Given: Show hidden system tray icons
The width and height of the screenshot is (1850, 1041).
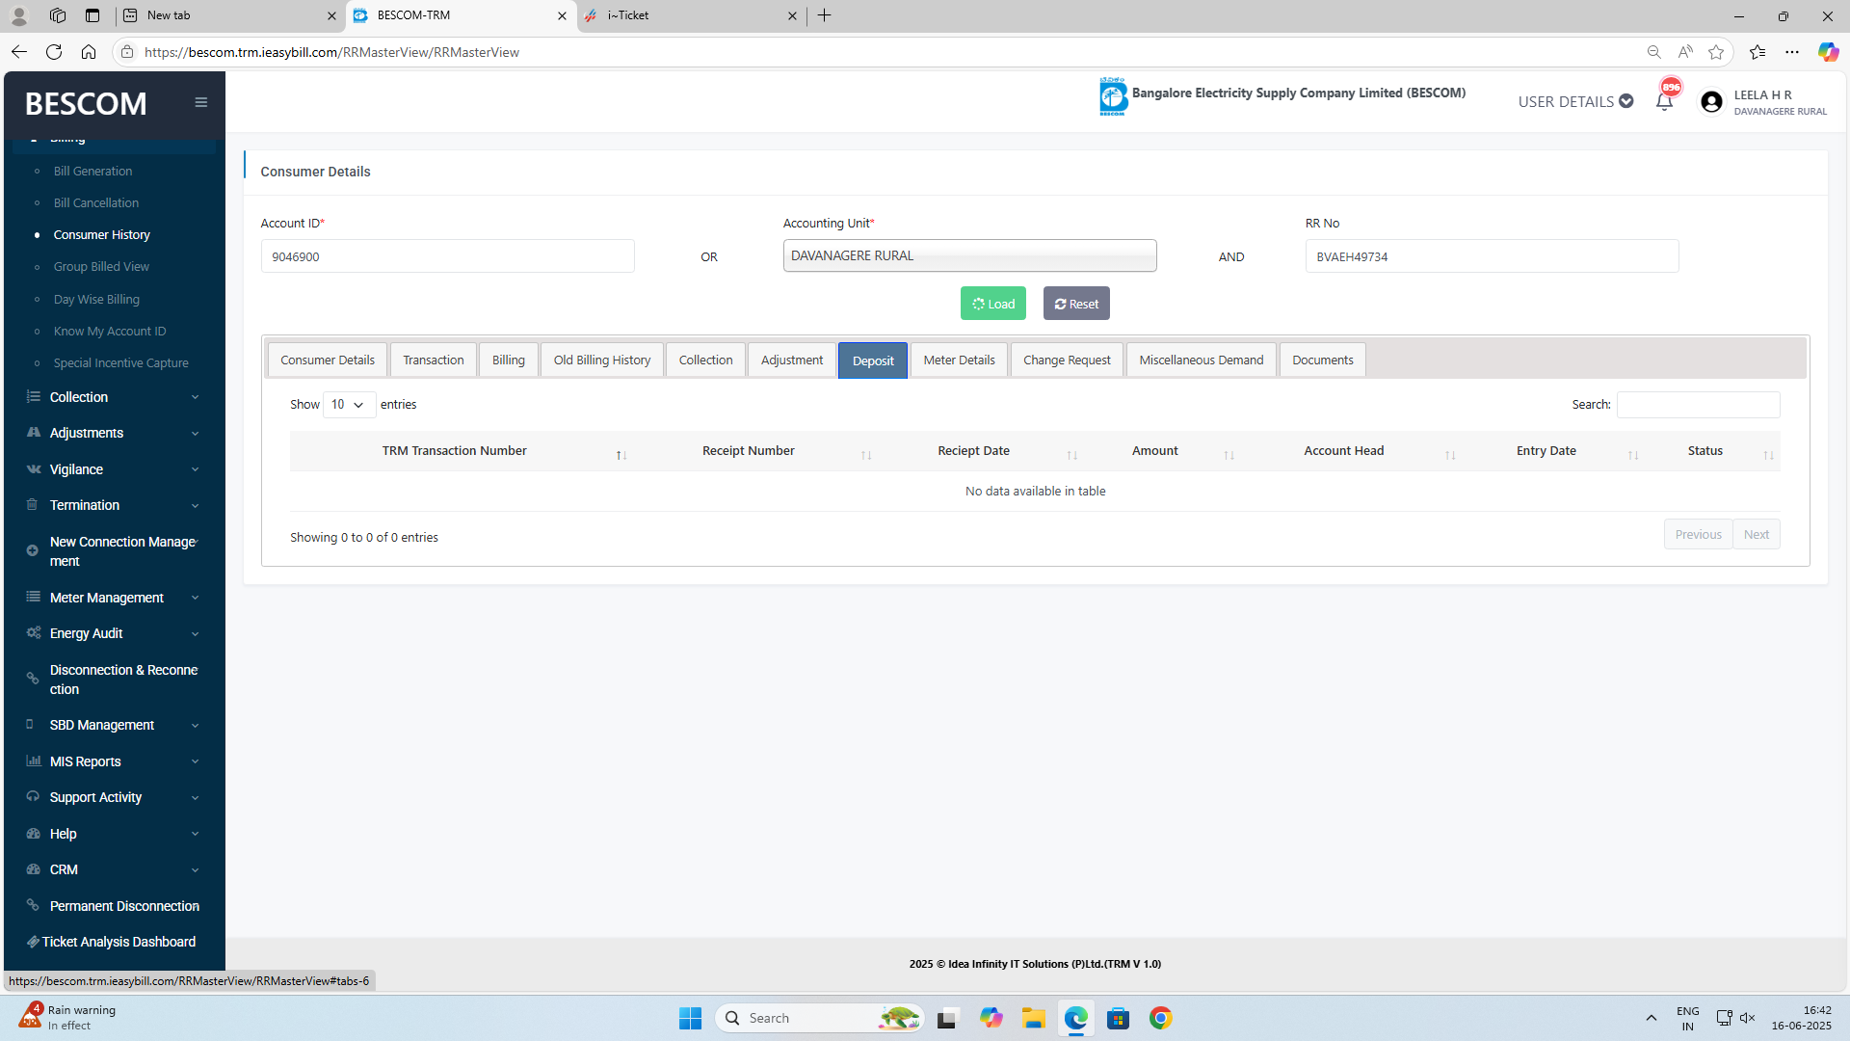Looking at the screenshot, I should coord(1651,1018).
